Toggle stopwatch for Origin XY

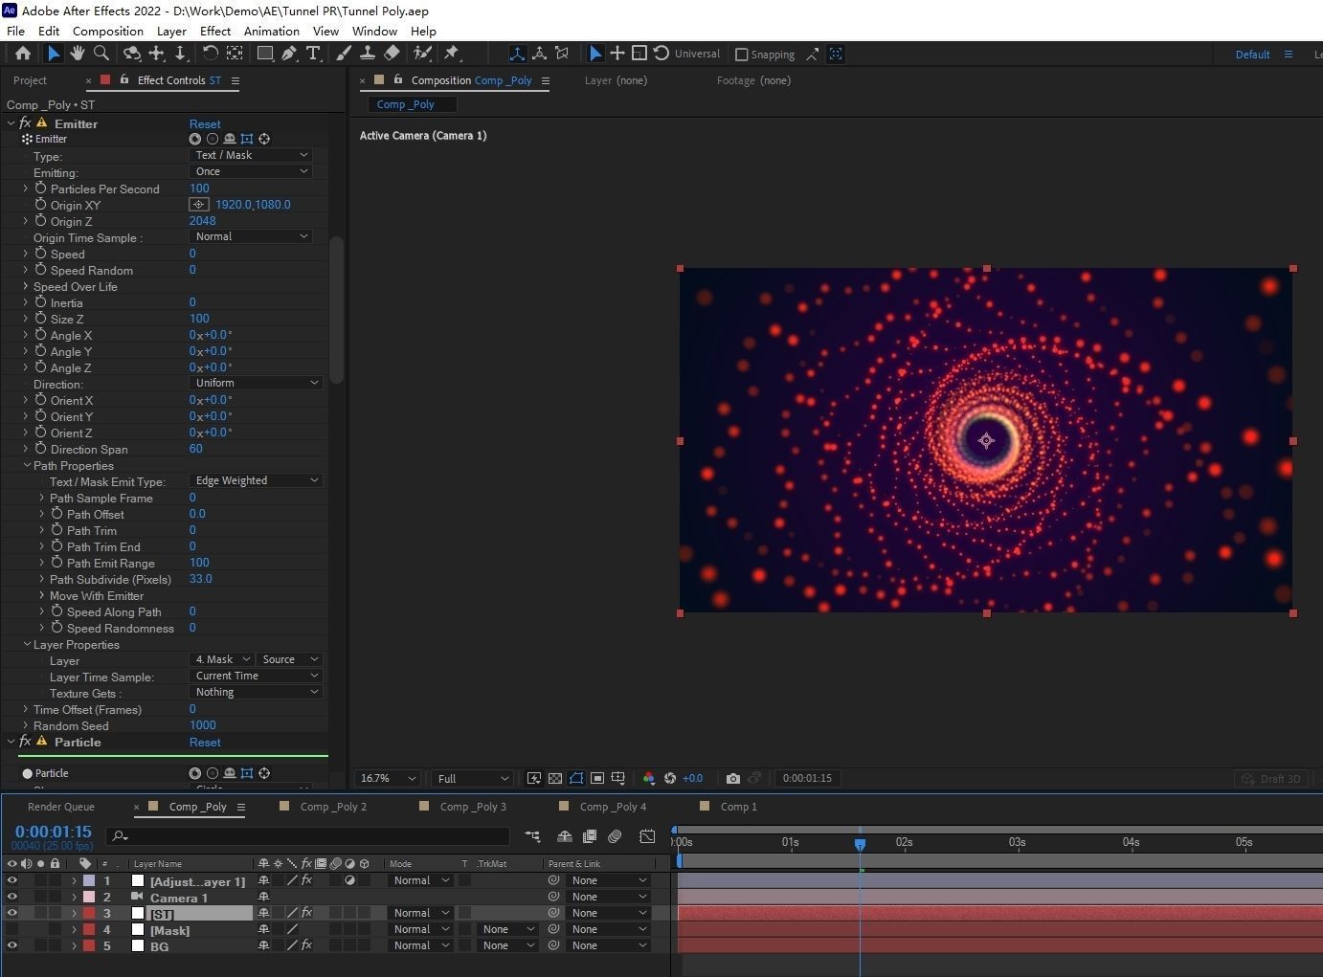point(40,205)
